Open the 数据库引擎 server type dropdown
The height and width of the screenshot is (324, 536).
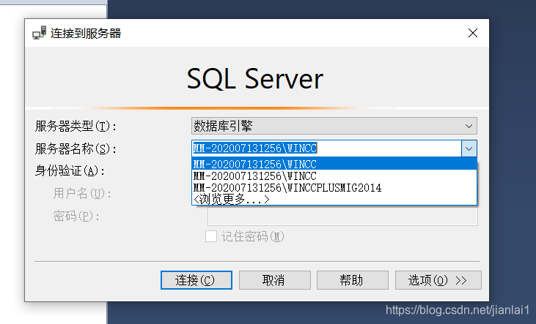pyautogui.click(x=334, y=126)
